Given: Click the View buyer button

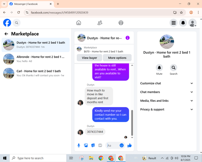Looking at the screenshot, I should (89, 58).
